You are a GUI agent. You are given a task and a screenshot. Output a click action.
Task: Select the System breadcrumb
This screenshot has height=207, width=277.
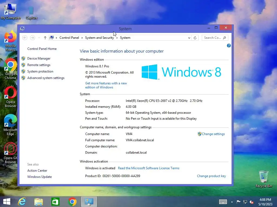point(125,38)
